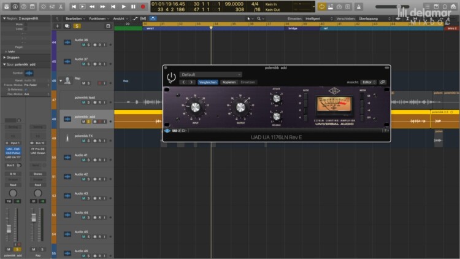The image size is (460, 259).
Task: Unsolo the polemikk add track
Action: pos(88,122)
